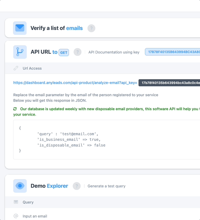The width and height of the screenshot is (200, 220).
Task: Select the Query section header
Action: (x=102, y=202)
